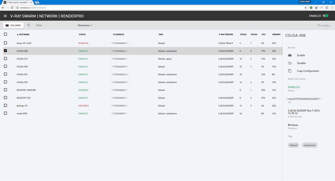Click the Copy Configuration label
Screen dimensions: 335x181
(x=308, y=71)
